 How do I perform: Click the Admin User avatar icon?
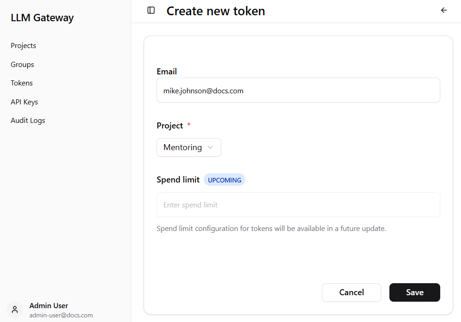pos(14,310)
